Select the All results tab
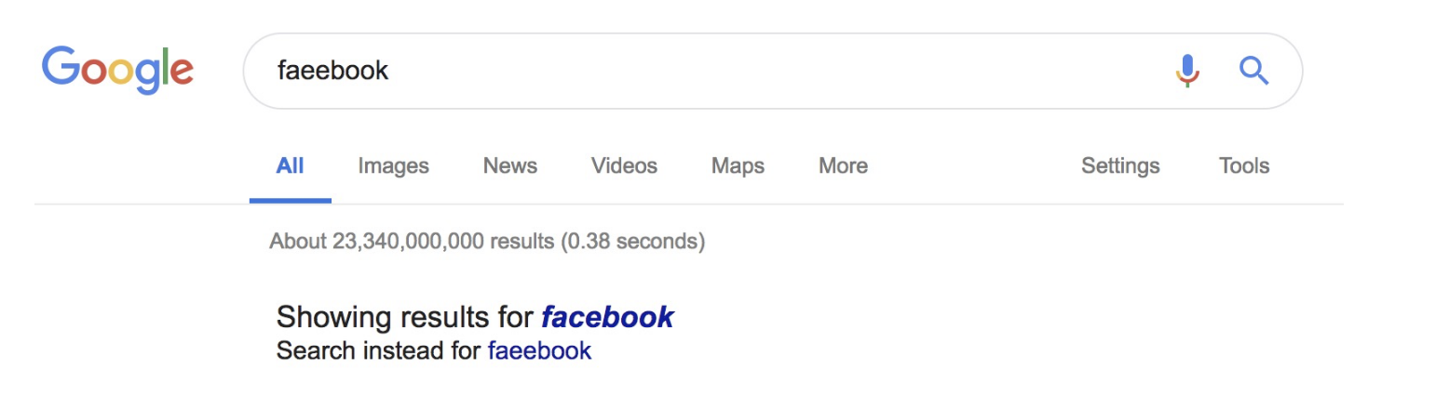This screenshot has height=409, width=1449. (x=290, y=166)
